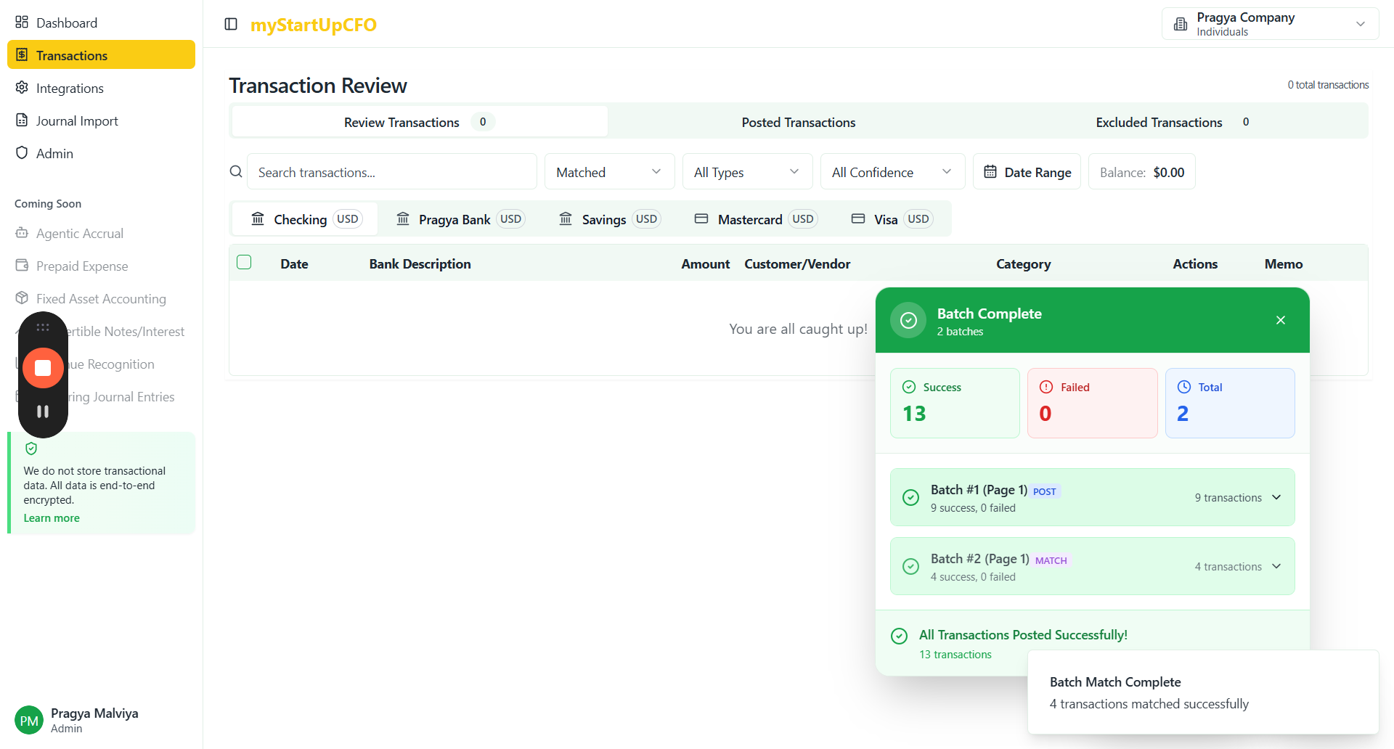Open Integrations gear icon
The width and height of the screenshot is (1394, 749).
click(x=22, y=88)
